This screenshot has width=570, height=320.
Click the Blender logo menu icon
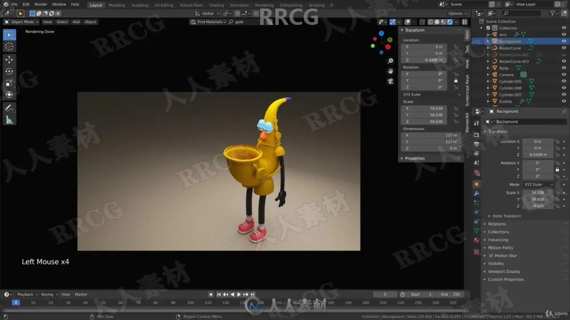[x=5, y=4]
